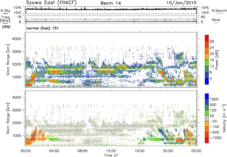The height and width of the screenshot is (157, 227).
Task: Pick the light green Power segment between 12 and 16
Action: 207,63
